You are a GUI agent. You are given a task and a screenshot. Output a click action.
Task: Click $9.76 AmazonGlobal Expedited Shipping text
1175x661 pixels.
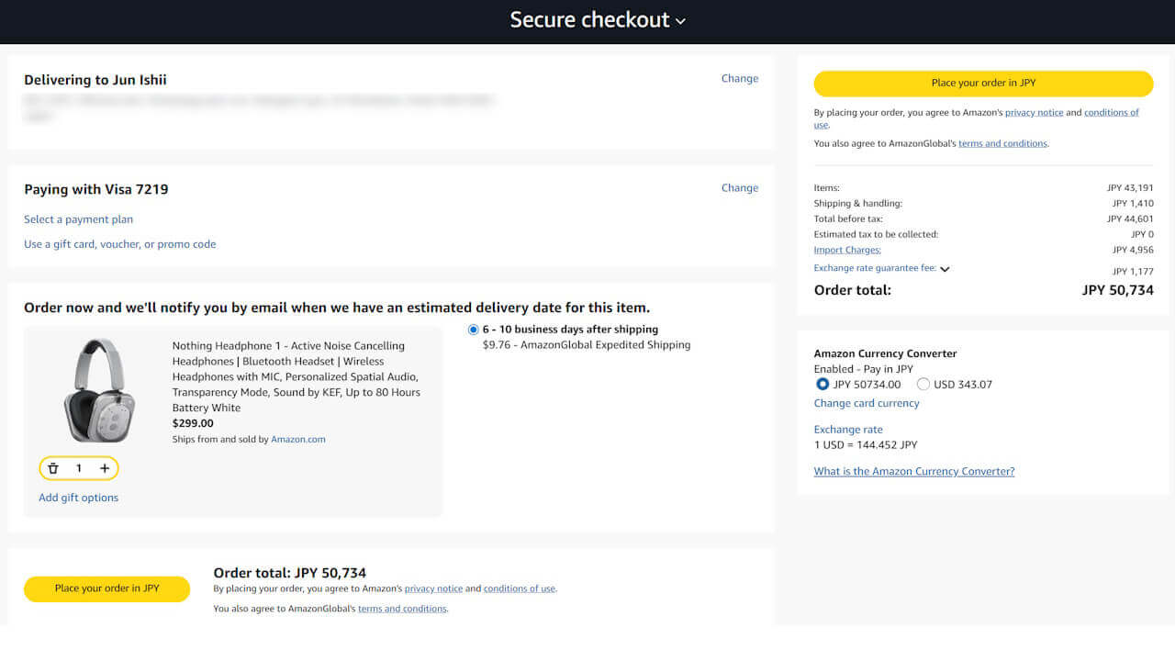(x=587, y=345)
